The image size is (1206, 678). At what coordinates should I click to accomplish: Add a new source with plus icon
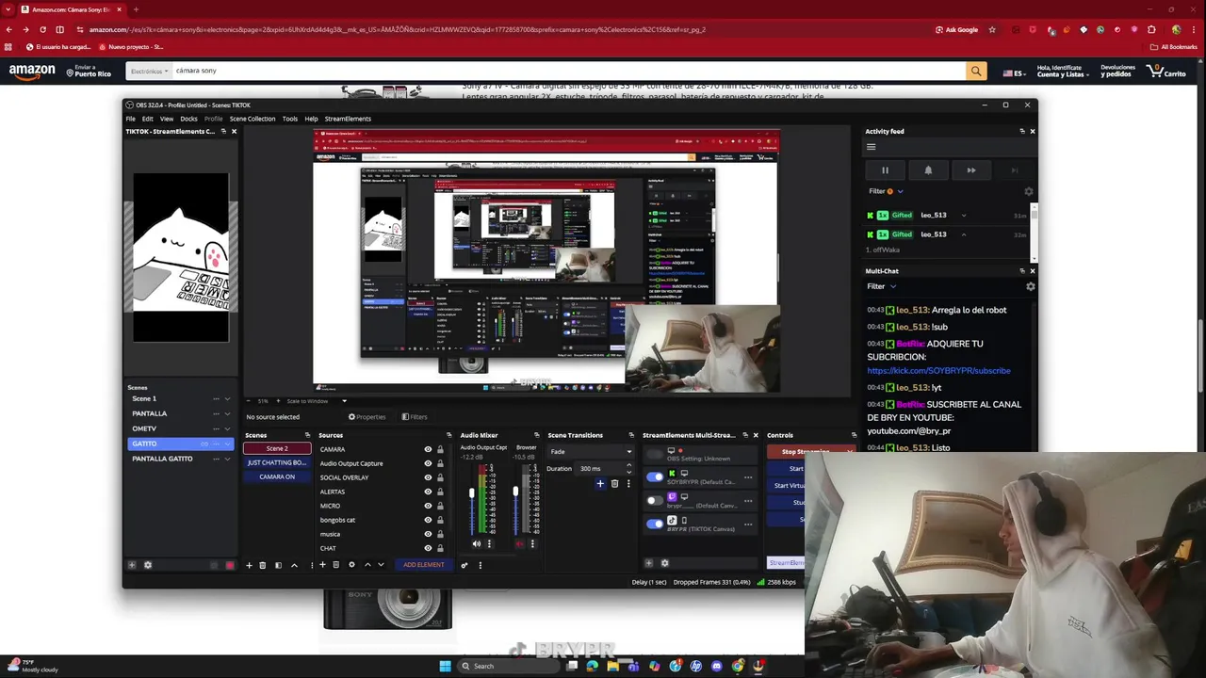coord(322,565)
